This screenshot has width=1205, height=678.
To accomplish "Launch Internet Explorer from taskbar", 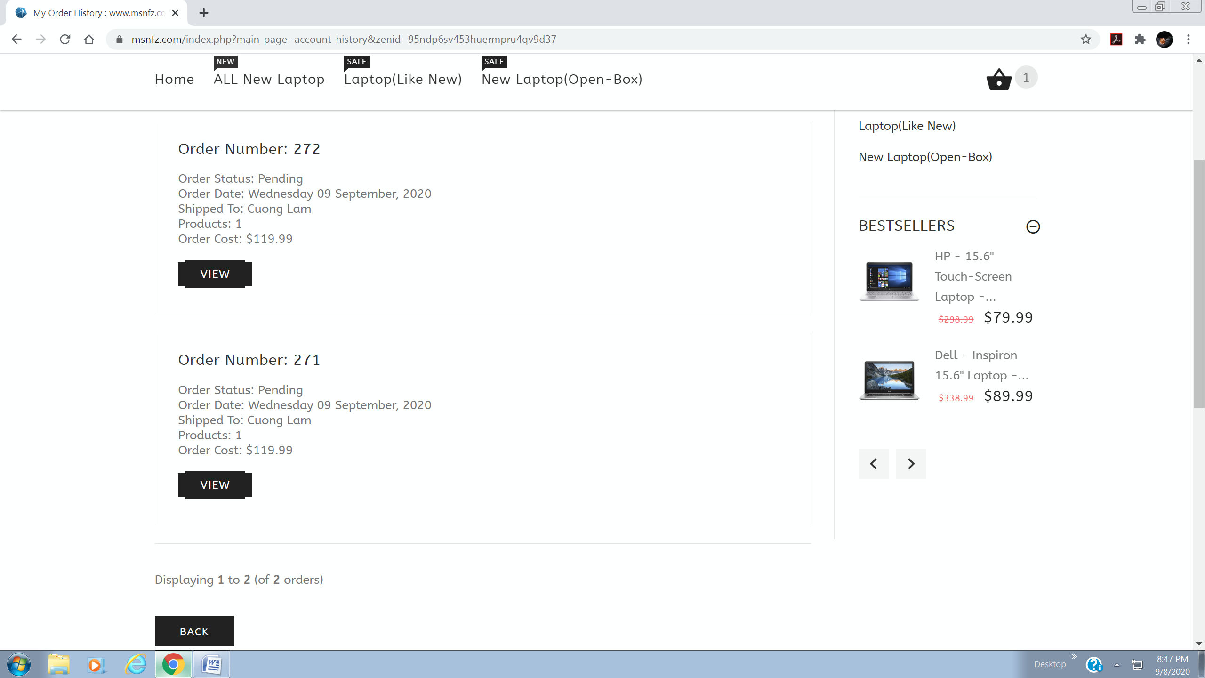I will pos(136,664).
